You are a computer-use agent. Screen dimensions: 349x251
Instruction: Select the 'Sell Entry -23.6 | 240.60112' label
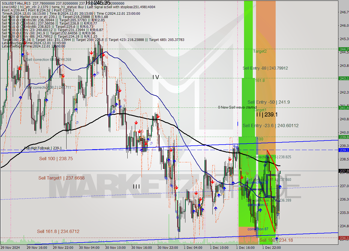click(x=270, y=125)
